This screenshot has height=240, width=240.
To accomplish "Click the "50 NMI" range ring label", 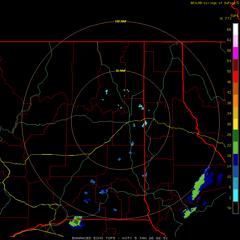I will [121, 71].
